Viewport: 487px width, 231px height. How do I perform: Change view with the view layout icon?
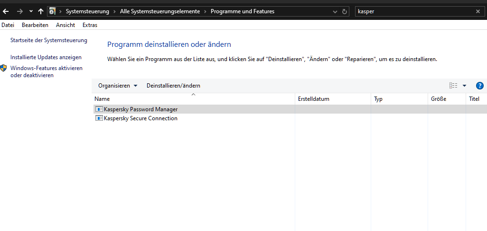point(453,86)
